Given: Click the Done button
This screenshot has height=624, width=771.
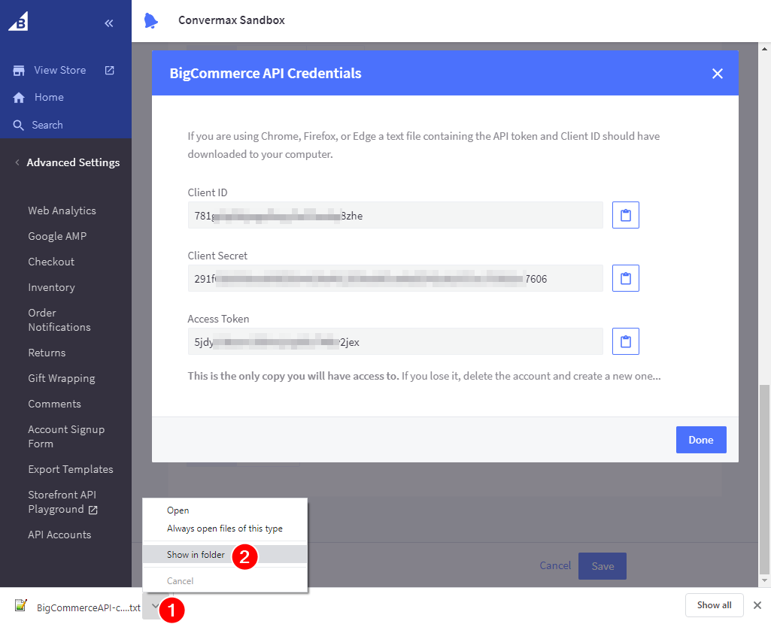Looking at the screenshot, I should 701,440.
